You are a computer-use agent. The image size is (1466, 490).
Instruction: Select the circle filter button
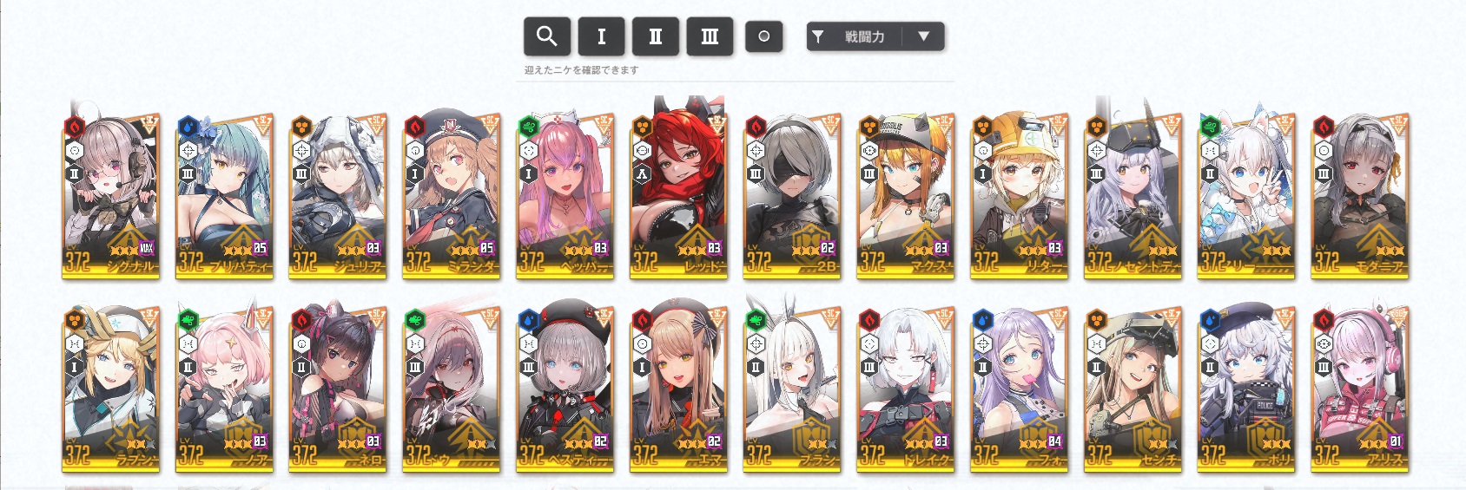click(764, 36)
